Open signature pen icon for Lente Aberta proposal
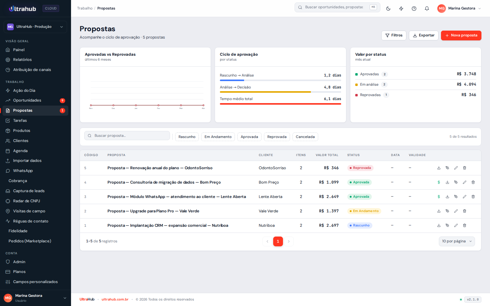 coord(456,197)
